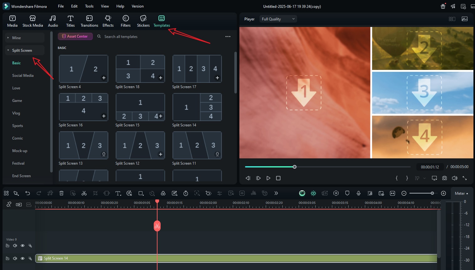Viewport: 475px width, 270px height.
Task: Start voiceover recording with microphone icon
Action: [359, 193]
